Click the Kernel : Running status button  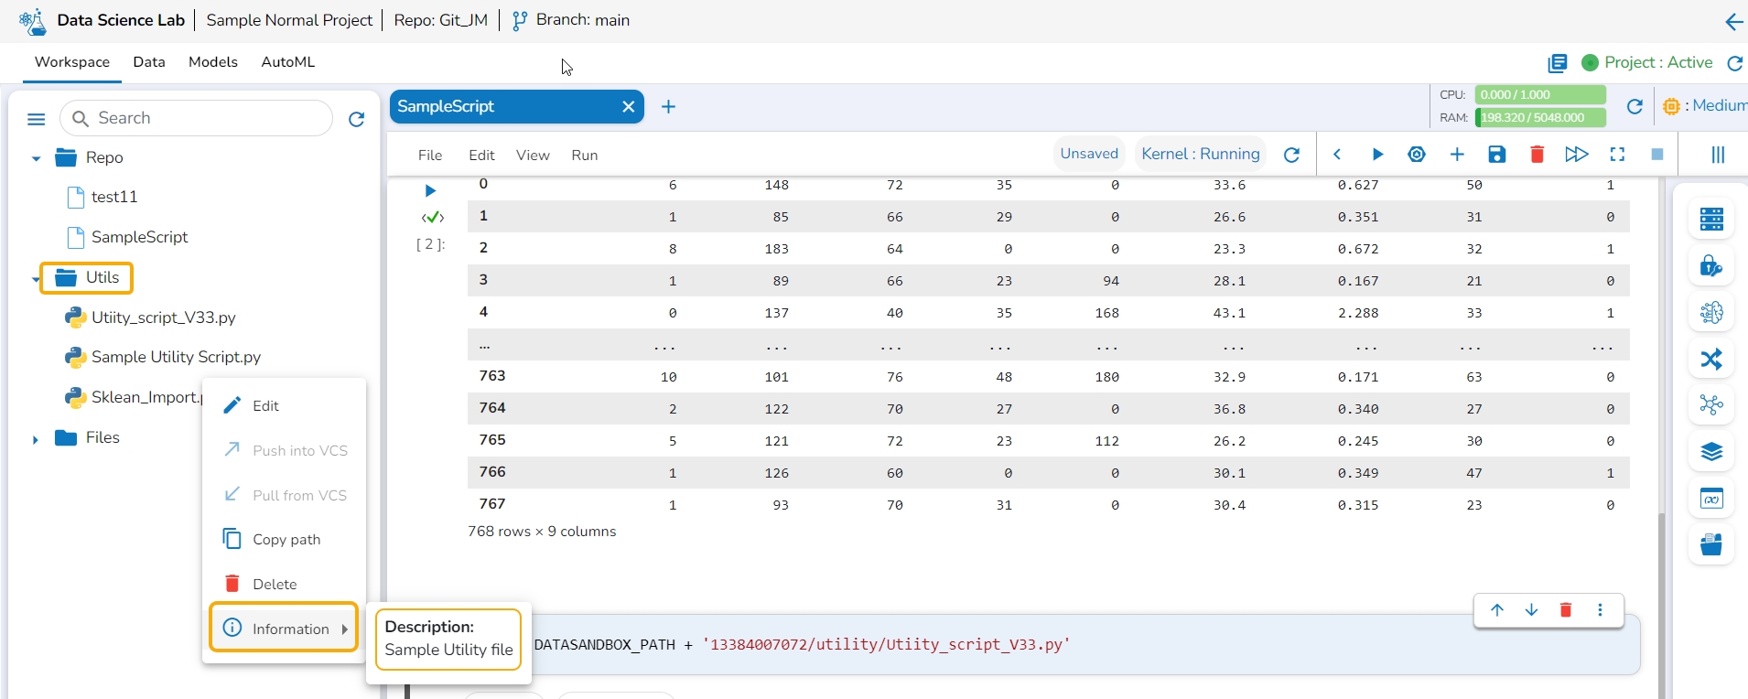click(x=1200, y=154)
